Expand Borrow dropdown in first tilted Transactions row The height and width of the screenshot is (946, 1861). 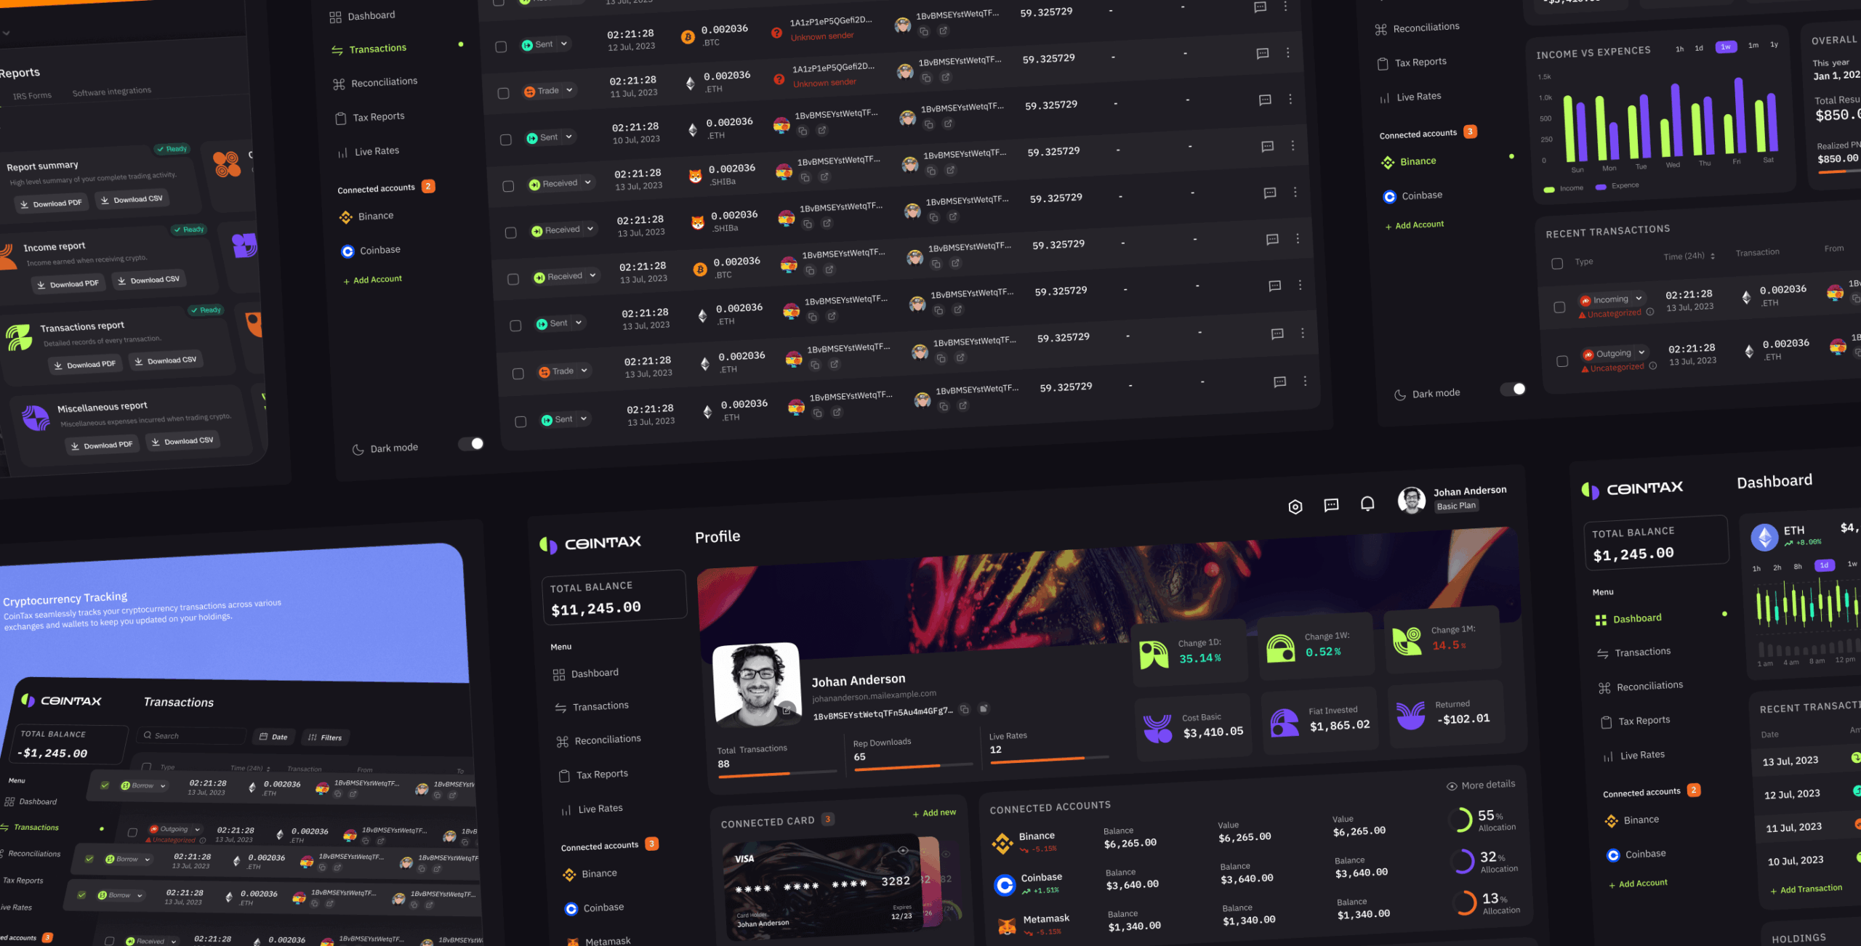coord(163,785)
